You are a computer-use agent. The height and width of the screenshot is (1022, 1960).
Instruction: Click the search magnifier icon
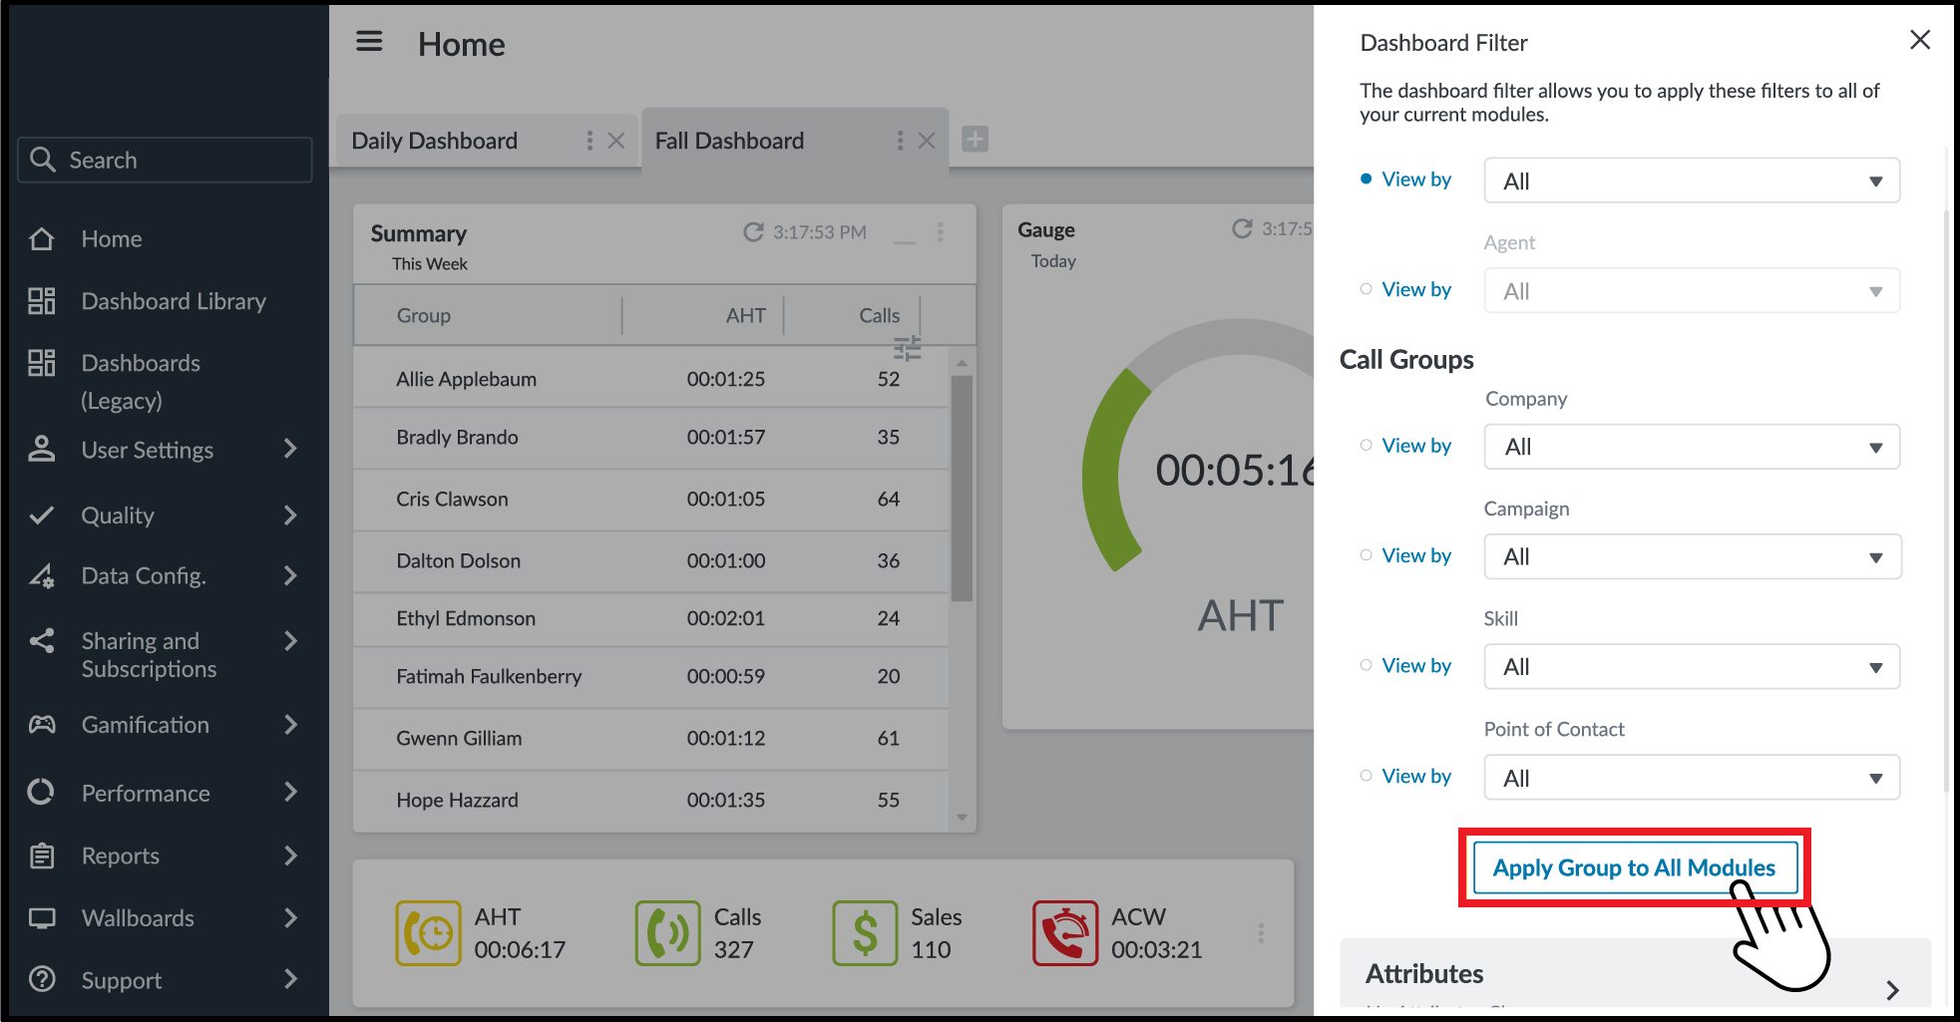pyautogui.click(x=42, y=160)
